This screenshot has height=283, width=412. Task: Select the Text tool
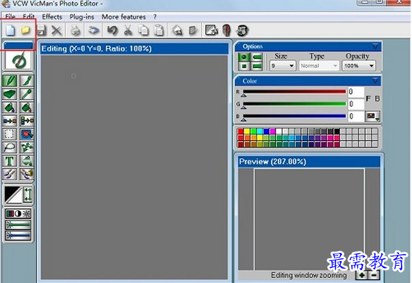(x=10, y=160)
